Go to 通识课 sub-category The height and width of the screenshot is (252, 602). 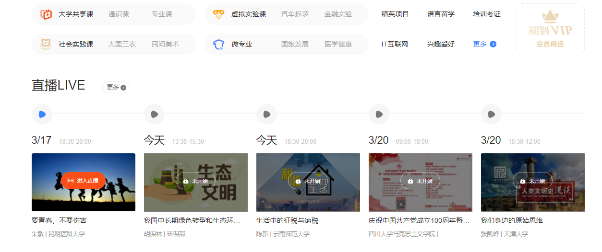(119, 14)
